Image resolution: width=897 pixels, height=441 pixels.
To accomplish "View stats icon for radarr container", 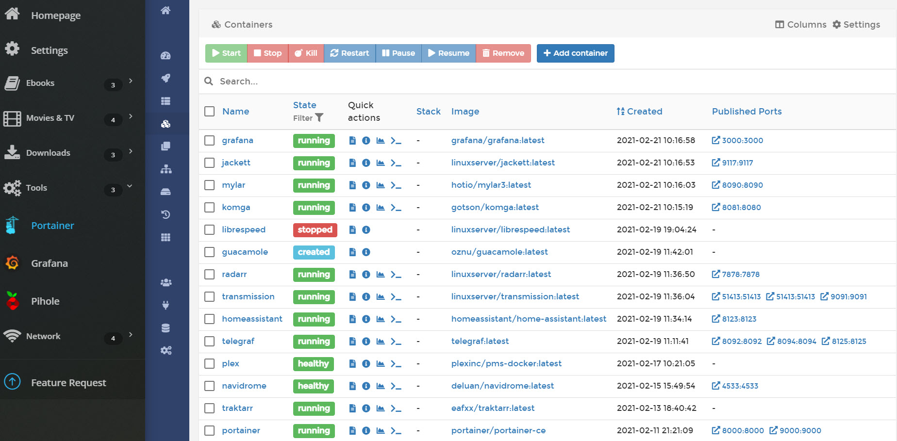I will (x=381, y=275).
